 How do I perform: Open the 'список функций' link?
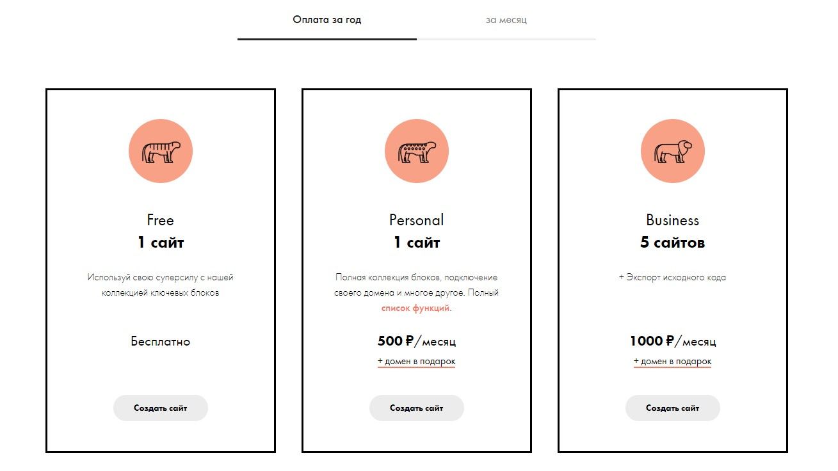pos(415,308)
